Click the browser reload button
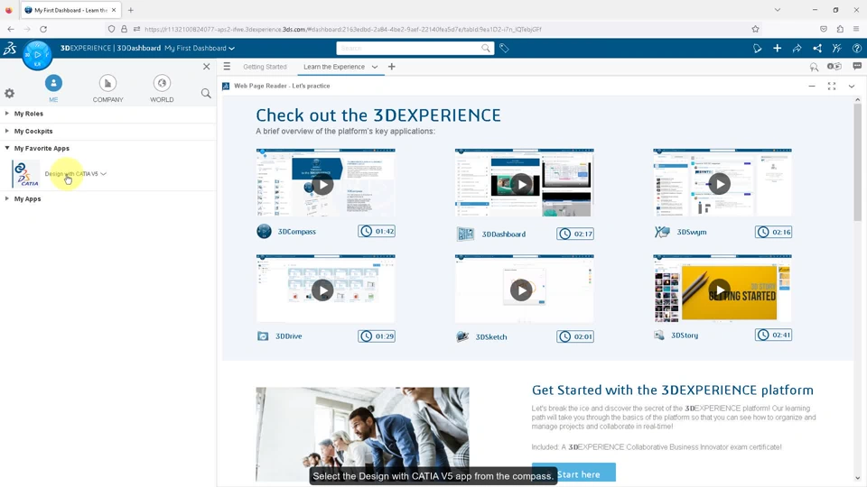Image resolution: width=867 pixels, height=487 pixels. [x=43, y=29]
